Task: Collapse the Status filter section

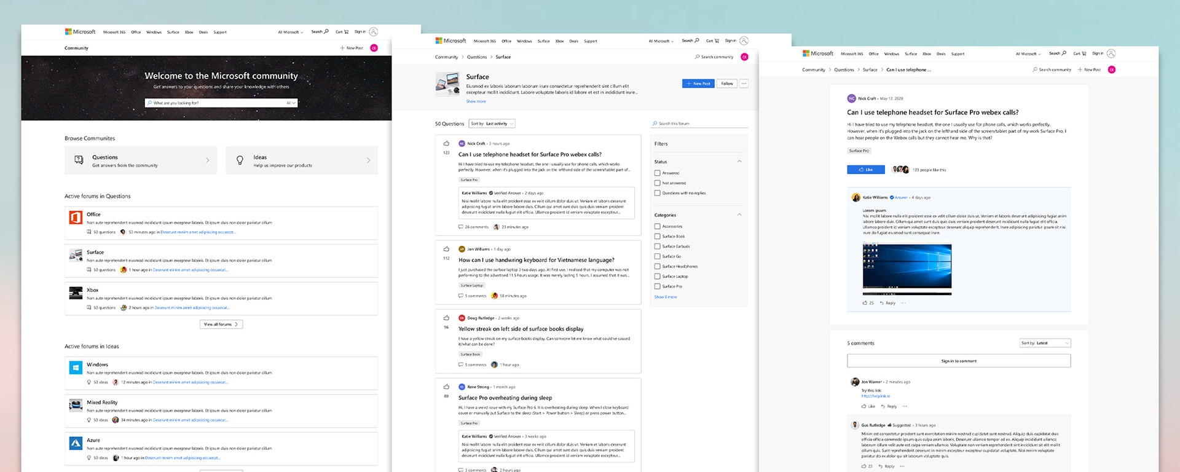Action: pos(739,162)
